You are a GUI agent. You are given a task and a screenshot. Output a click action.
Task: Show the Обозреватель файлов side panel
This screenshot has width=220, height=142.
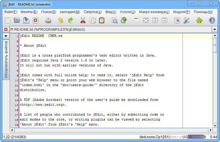coord(6,60)
